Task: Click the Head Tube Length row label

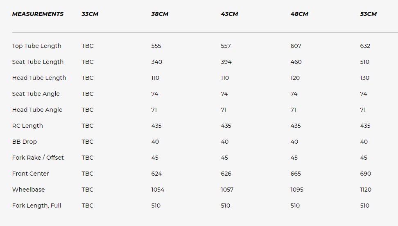Action: coord(39,78)
